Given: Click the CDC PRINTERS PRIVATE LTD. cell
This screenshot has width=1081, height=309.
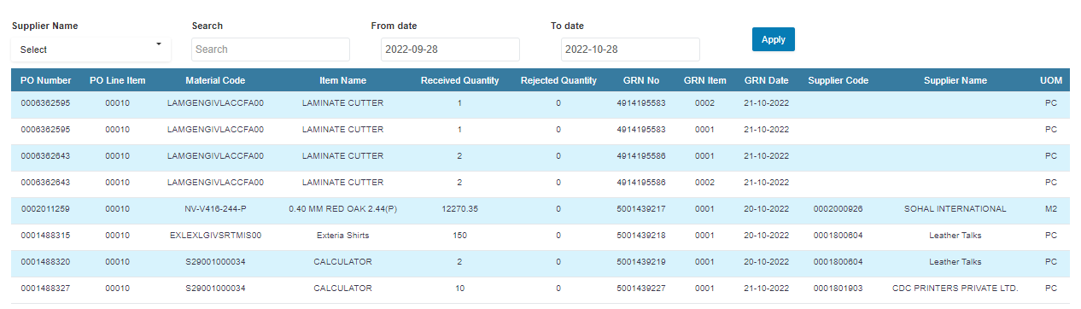Looking at the screenshot, I should 955,289.
